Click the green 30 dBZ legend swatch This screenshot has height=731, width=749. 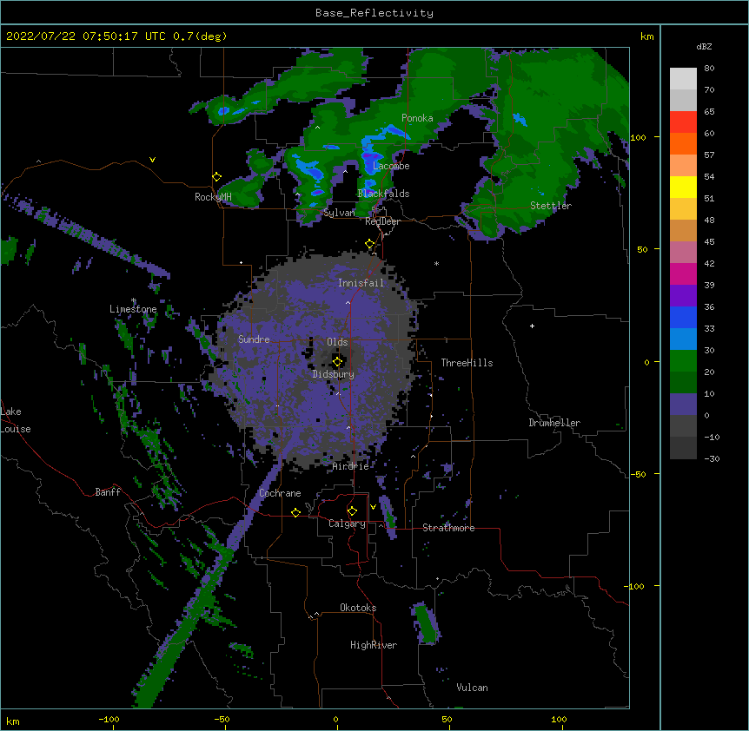coord(683,361)
